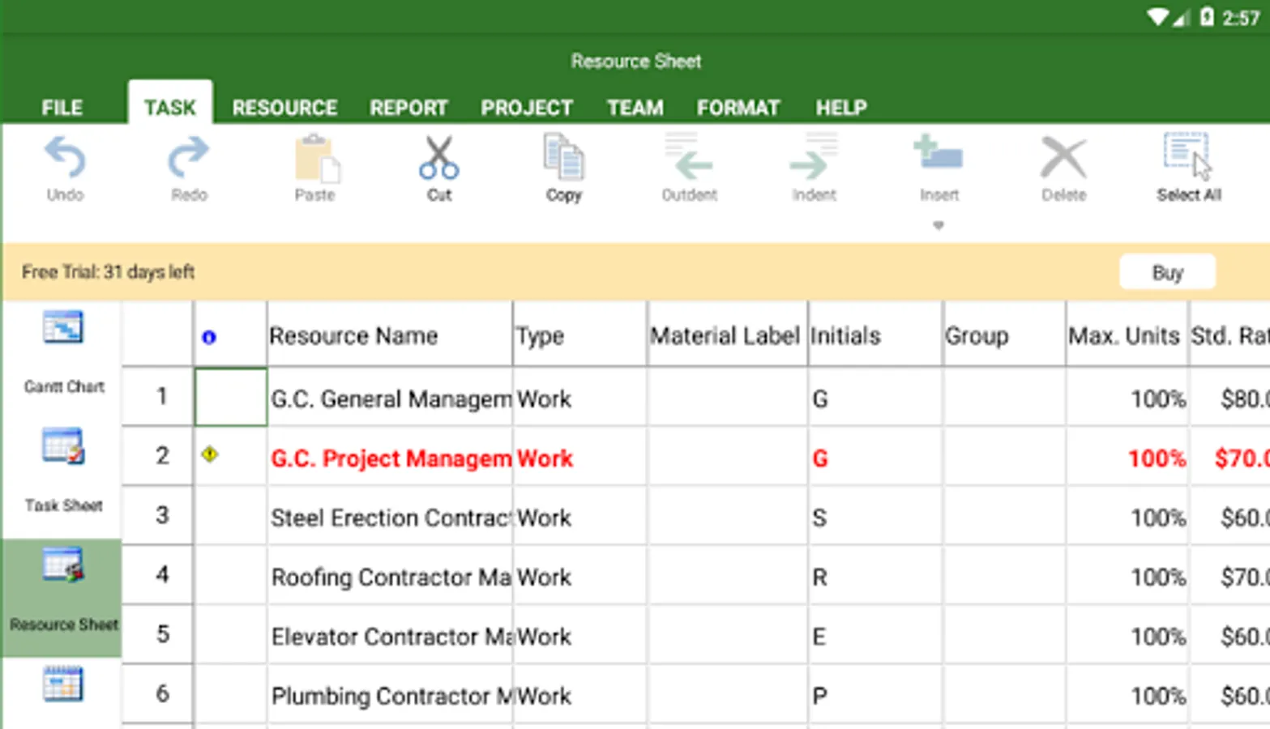This screenshot has width=1270, height=729.
Task: Select the Initials column header
Action: [x=875, y=335]
